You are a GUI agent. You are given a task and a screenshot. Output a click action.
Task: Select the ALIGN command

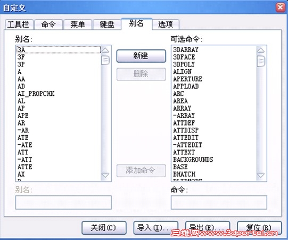(214, 72)
